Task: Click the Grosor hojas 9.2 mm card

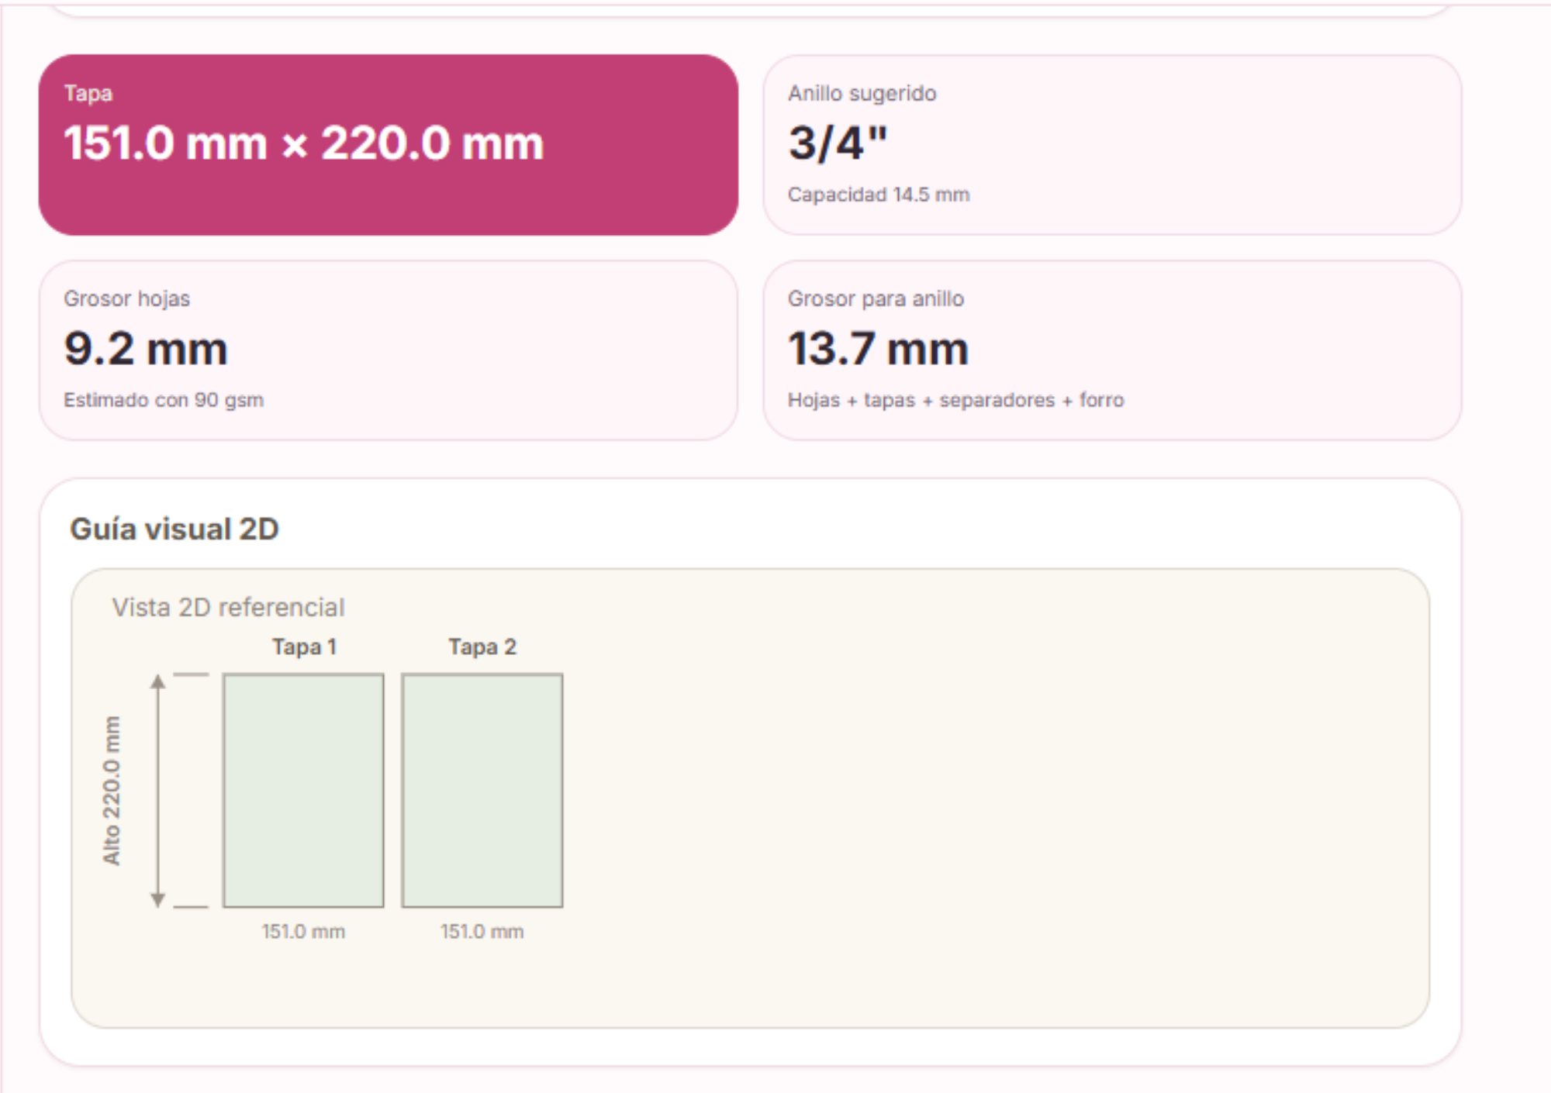Action: click(x=388, y=350)
